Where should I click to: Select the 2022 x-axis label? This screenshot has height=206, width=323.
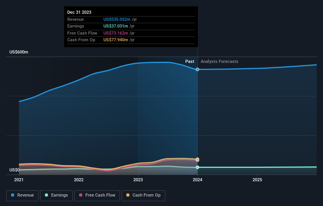(79, 180)
